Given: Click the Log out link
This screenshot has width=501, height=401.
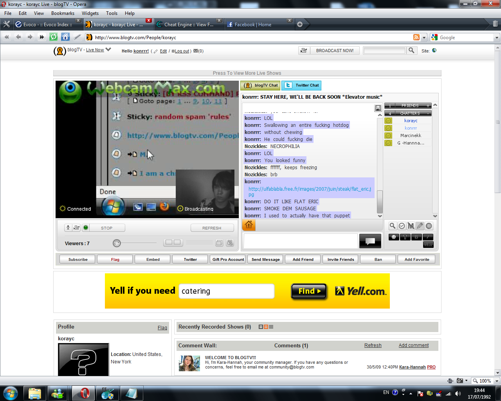Looking at the screenshot, I should click(x=182, y=51).
